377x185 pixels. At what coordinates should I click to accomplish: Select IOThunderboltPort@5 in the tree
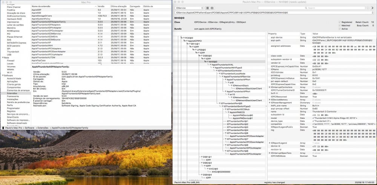pyautogui.click(x=231, y=103)
